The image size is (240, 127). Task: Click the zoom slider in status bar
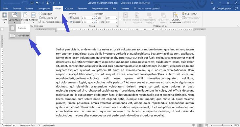222,125
